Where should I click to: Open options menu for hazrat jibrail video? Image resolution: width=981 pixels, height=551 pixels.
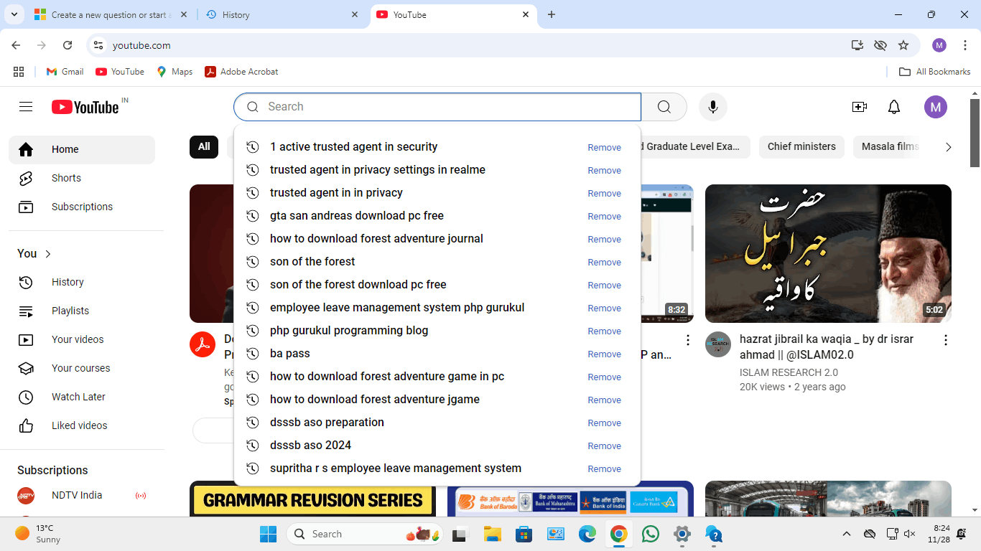946,340
